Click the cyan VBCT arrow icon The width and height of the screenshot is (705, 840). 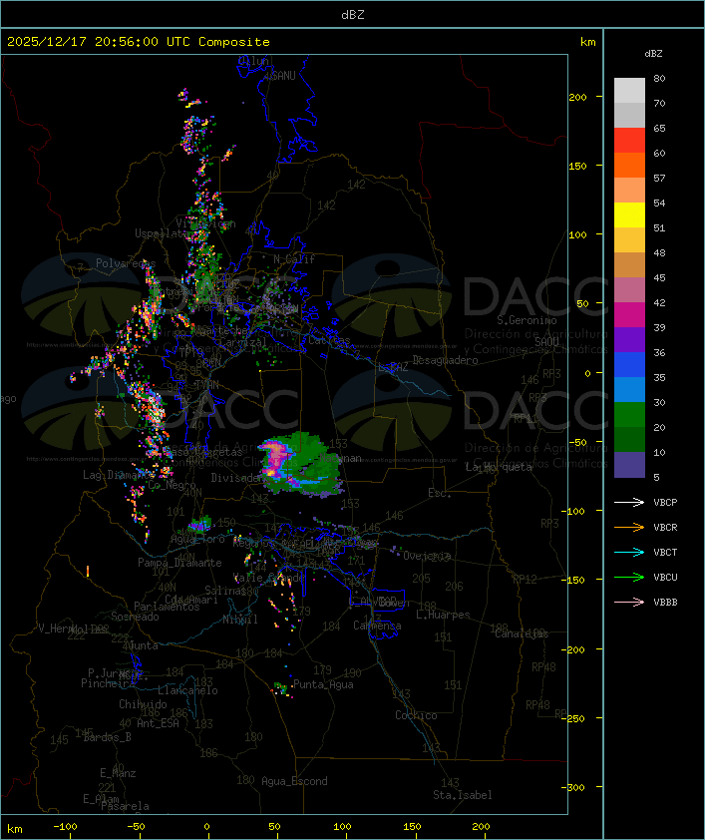tap(629, 552)
